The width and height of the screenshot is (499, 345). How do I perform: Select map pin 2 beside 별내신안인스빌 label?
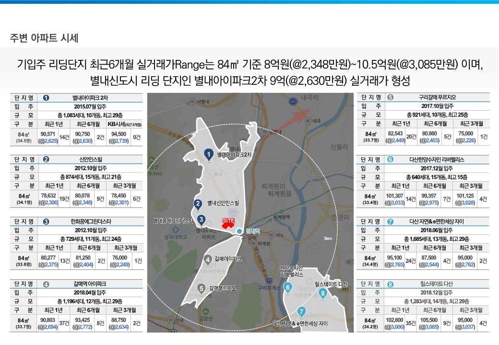tap(197, 204)
